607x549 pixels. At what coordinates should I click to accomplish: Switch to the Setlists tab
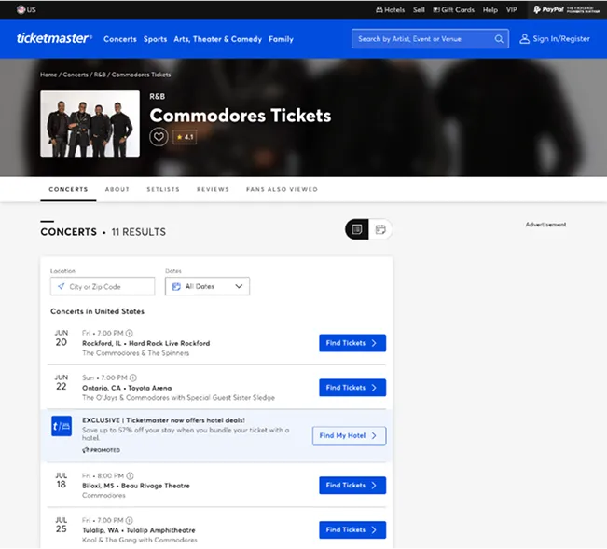163,189
